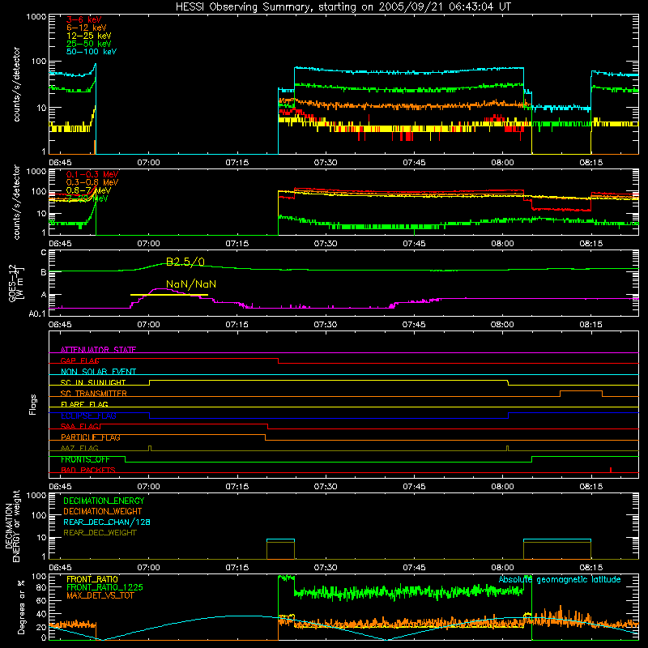Click the SC_TRANSMITTER flag label

tap(94, 394)
